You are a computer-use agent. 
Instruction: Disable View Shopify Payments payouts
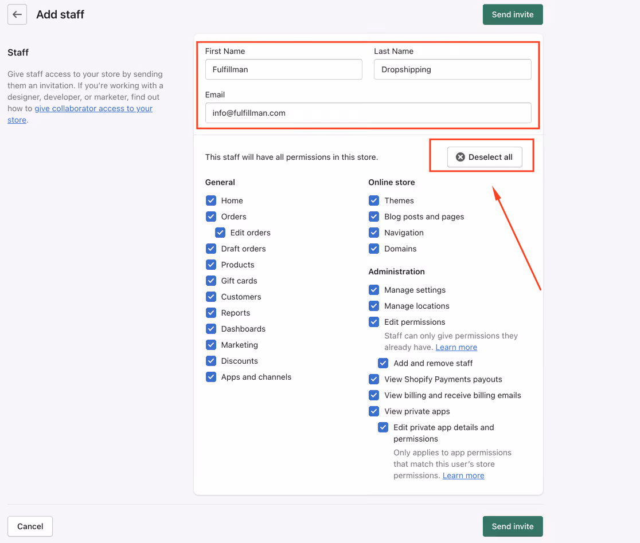coord(374,379)
